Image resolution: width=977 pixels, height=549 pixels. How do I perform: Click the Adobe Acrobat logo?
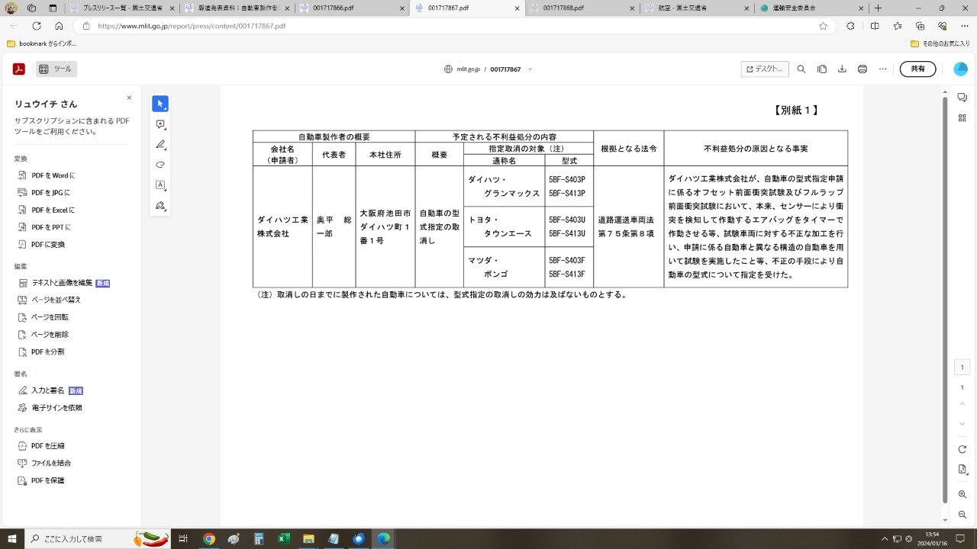(x=19, y=69)
